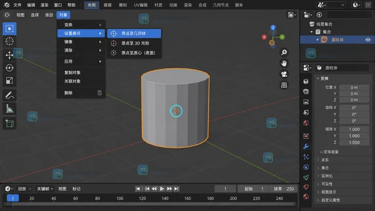Click the red X axis gizmo
The width and height of the screenshot is (375, 211).
264,37
